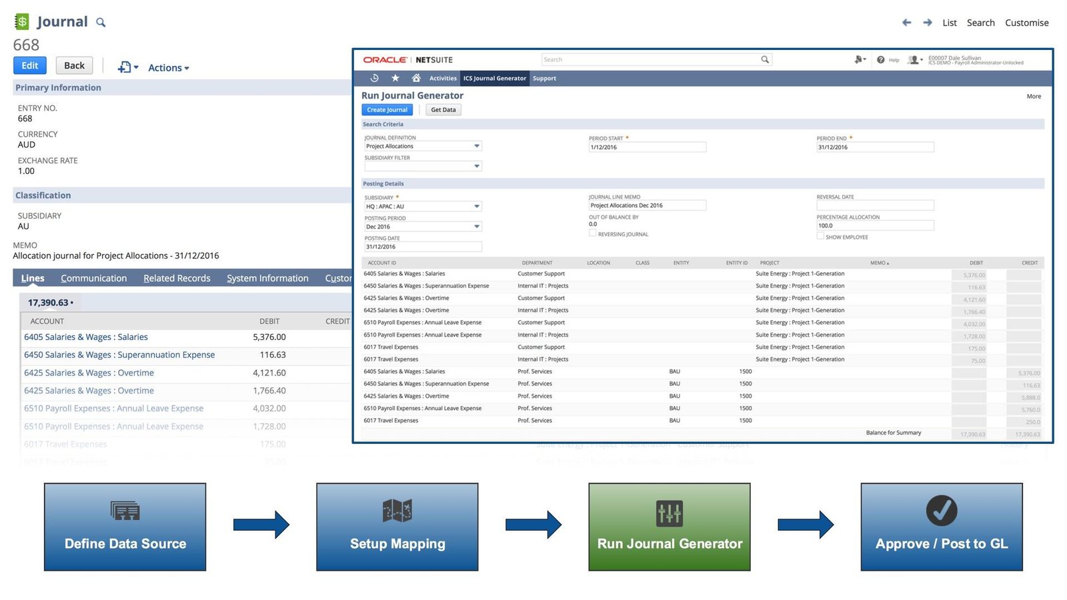This screenshot has width=1067, height=600.
Task: Open 6405 Salaries & Wages : Salaries account link
Action: [86, 337]
